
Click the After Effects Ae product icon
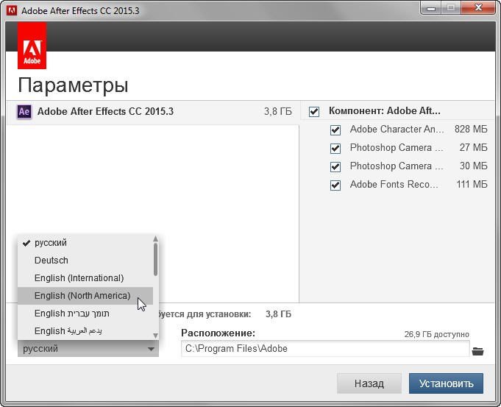24,112
